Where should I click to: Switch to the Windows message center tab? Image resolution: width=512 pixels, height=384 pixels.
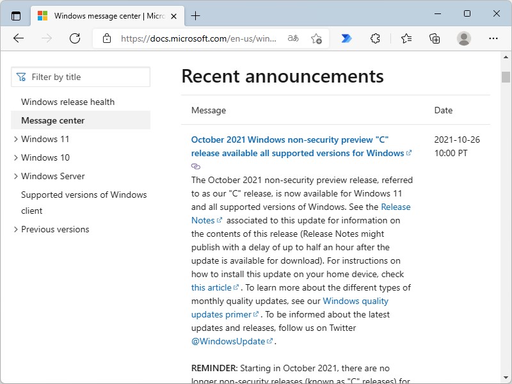pos(102,15)
